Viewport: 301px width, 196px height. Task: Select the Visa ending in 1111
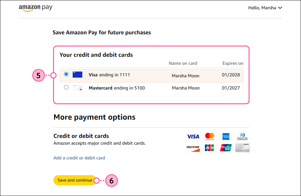click(x=66, y=74)
